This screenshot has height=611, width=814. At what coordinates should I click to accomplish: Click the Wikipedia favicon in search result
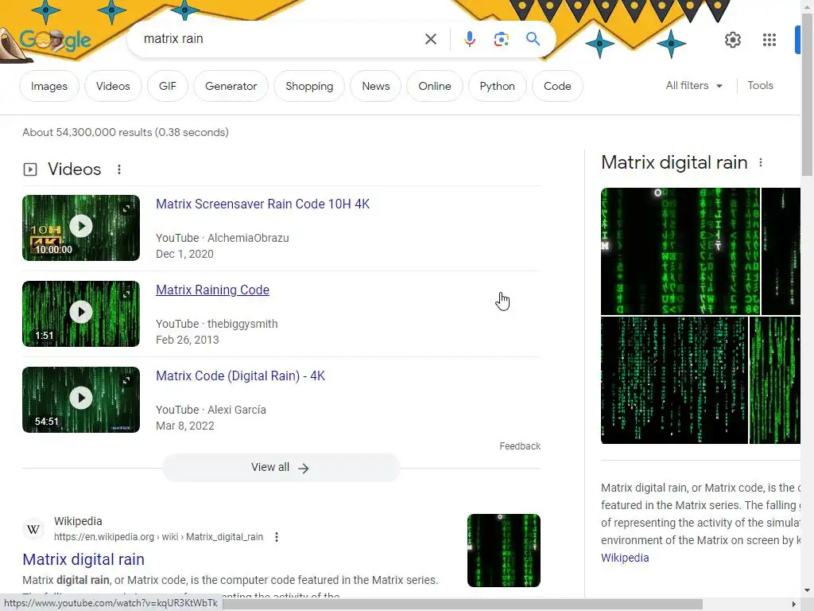coord(33,529)
